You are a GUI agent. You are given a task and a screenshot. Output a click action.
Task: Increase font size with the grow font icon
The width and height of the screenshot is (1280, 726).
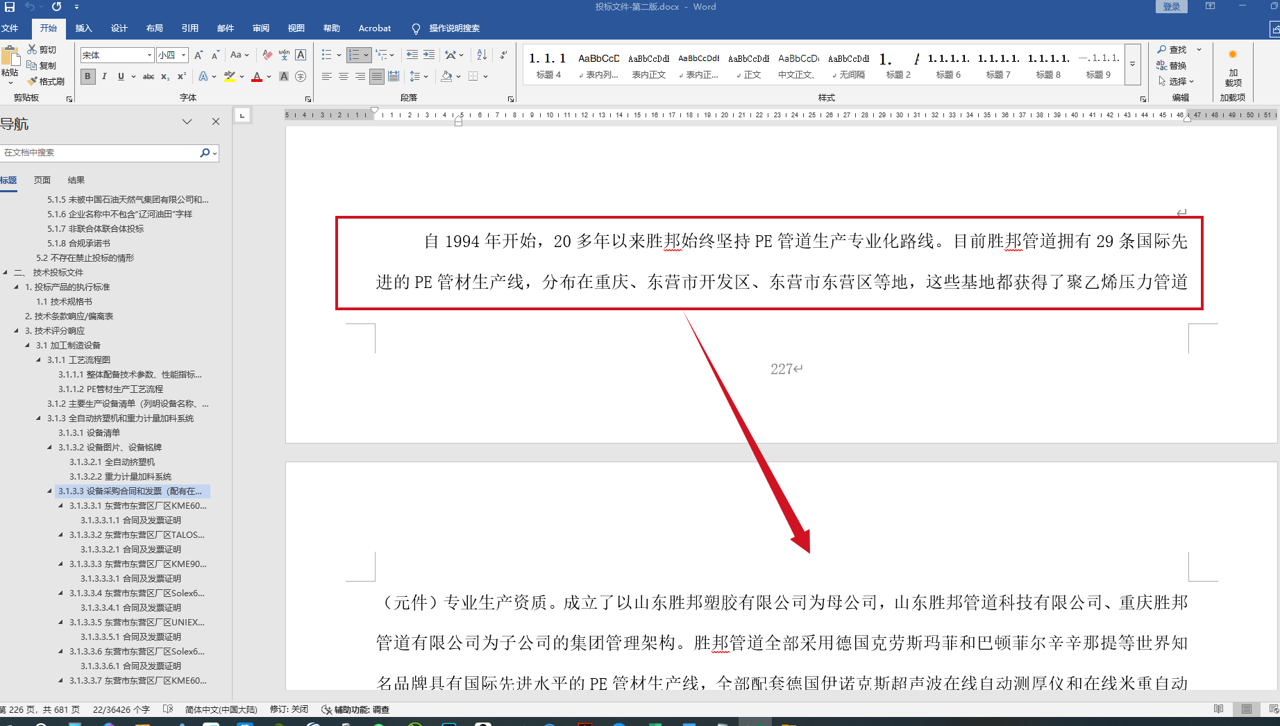199,55
